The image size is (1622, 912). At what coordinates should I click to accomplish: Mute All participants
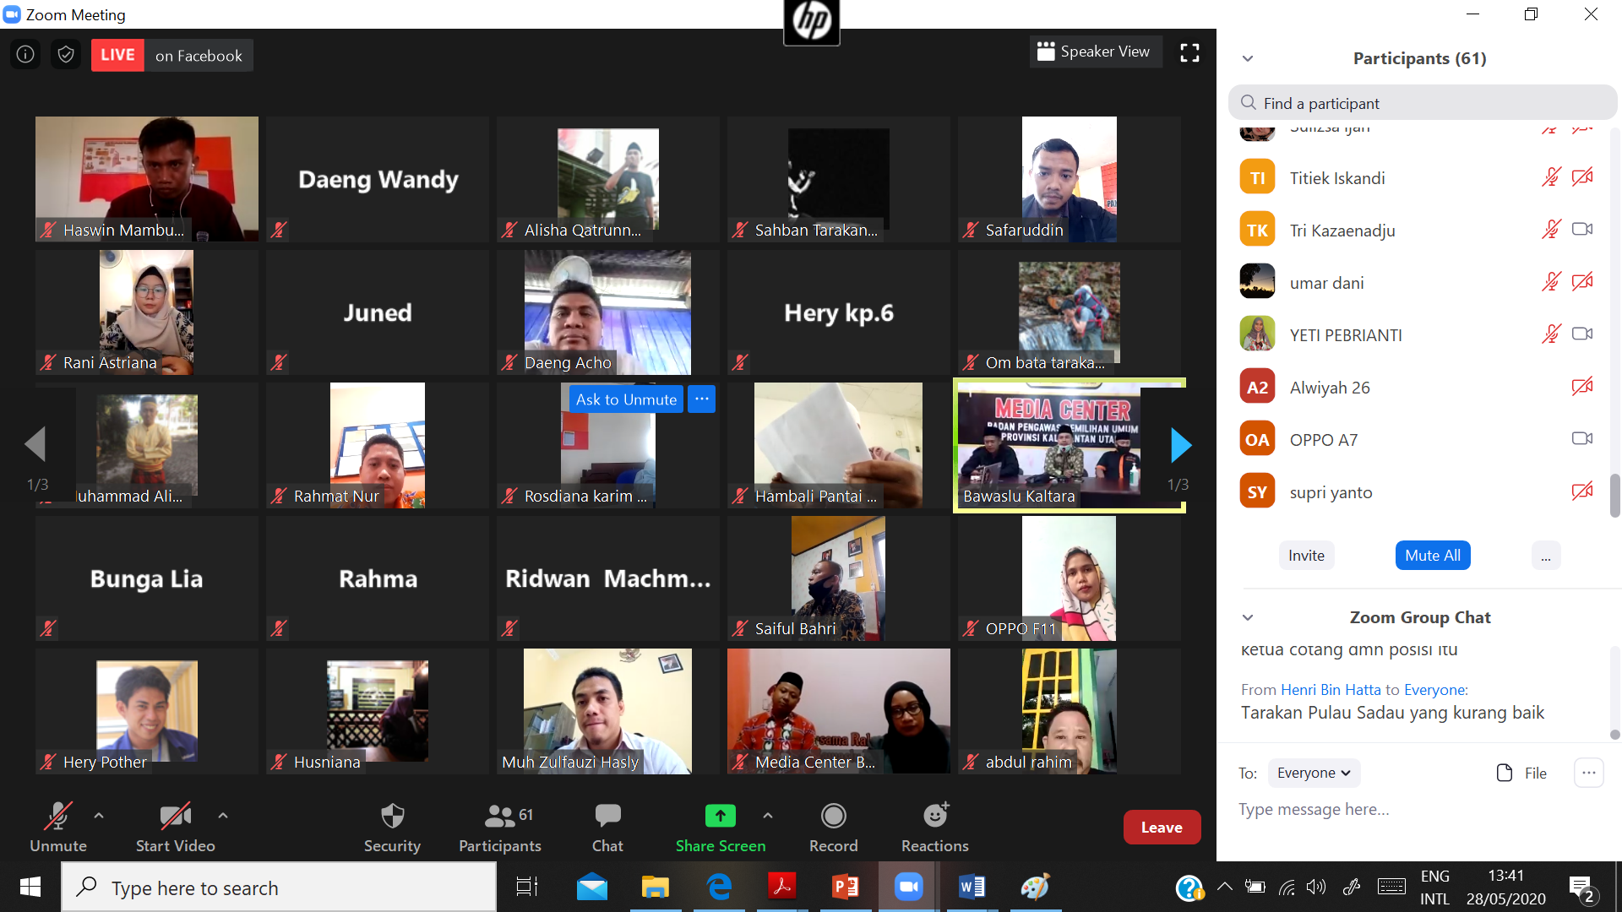pos(1433,556)
